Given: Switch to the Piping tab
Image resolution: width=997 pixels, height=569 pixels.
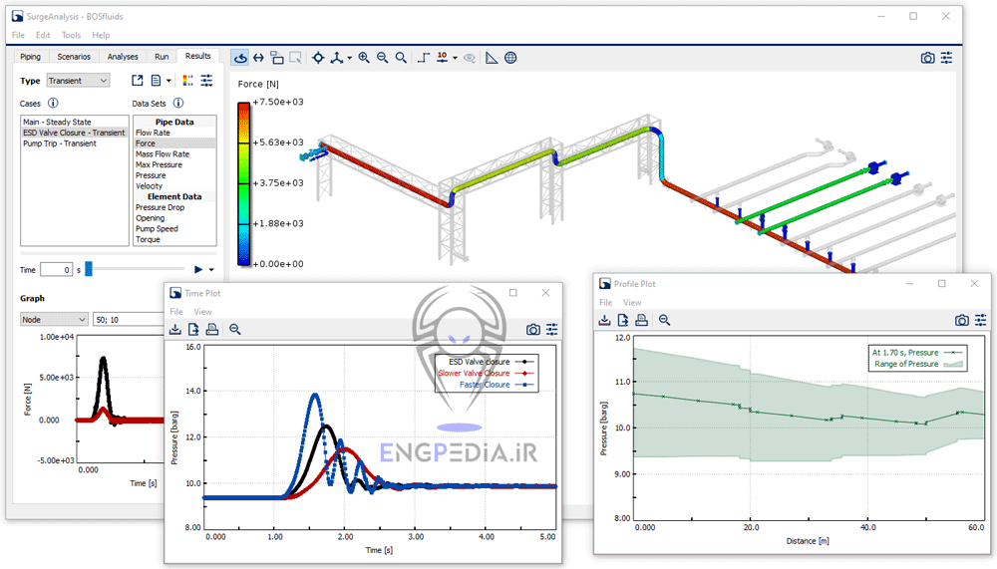Looking at the screenshot, I should coord(30,57).
